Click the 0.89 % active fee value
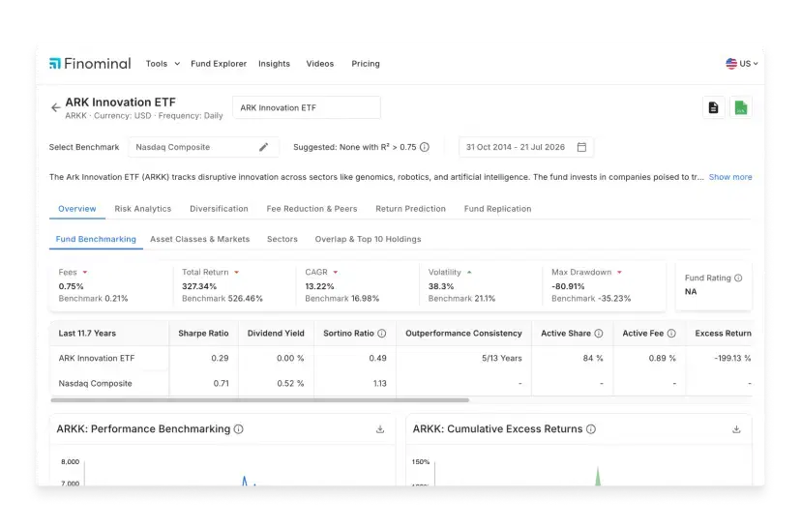801x528 pixels. point(662,359)
